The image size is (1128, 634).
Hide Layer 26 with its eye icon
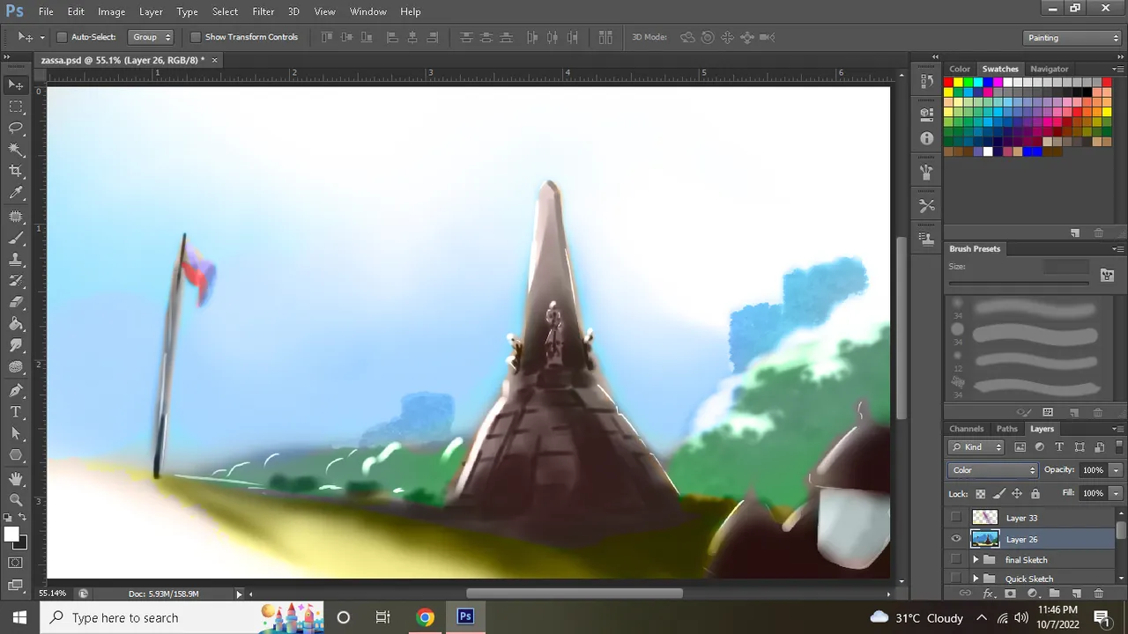click(956, 539)
